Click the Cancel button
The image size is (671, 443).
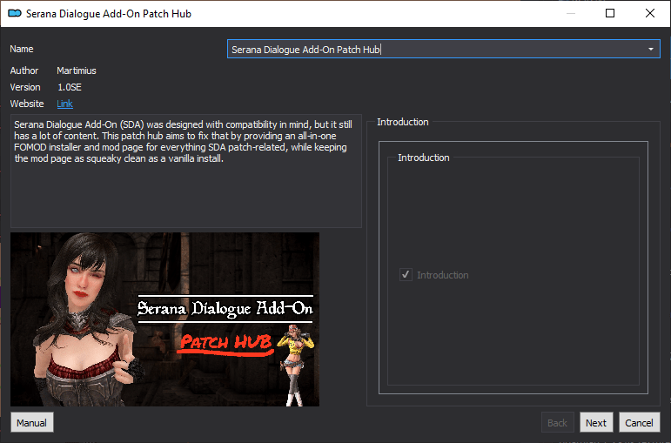pyautogui.click(x=639, y=423)
